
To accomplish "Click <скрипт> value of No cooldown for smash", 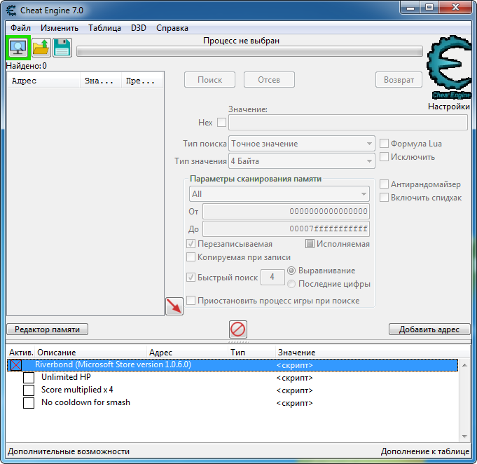I will pyautogui.click(x=294, y=403).
